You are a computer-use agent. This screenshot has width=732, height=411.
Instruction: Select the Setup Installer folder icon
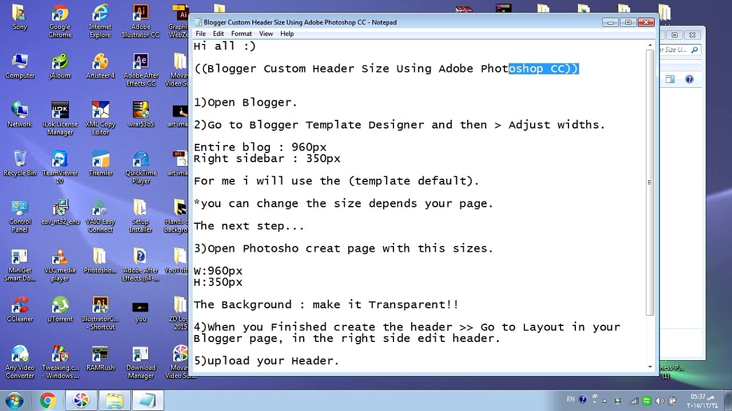141,217
